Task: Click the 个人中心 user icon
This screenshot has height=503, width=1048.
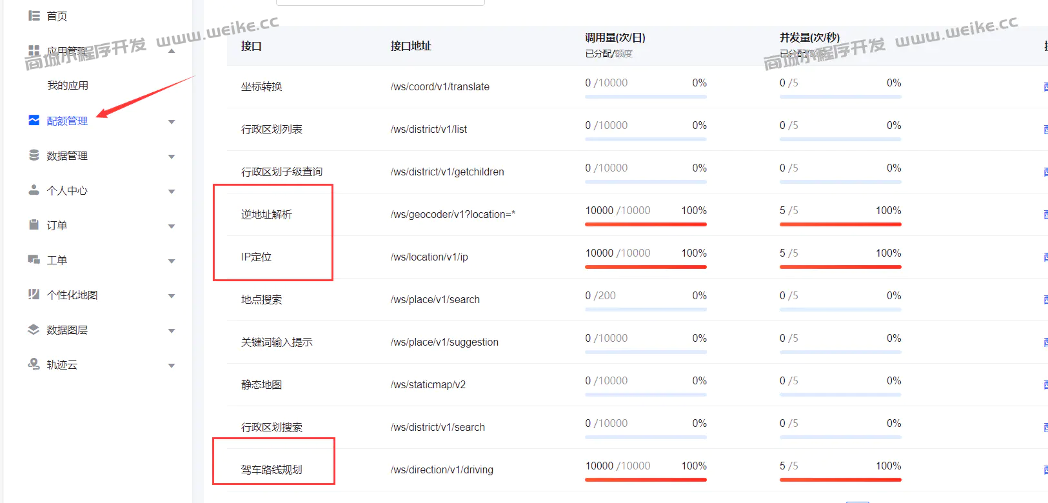Action: [34, 190]
